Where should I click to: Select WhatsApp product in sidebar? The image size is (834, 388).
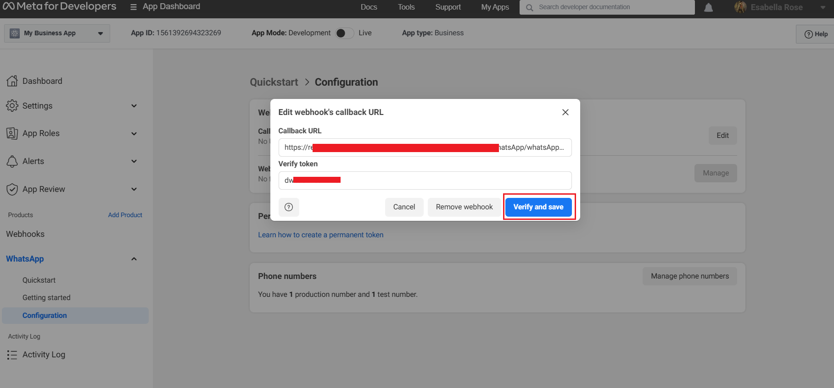coord(25,259)
